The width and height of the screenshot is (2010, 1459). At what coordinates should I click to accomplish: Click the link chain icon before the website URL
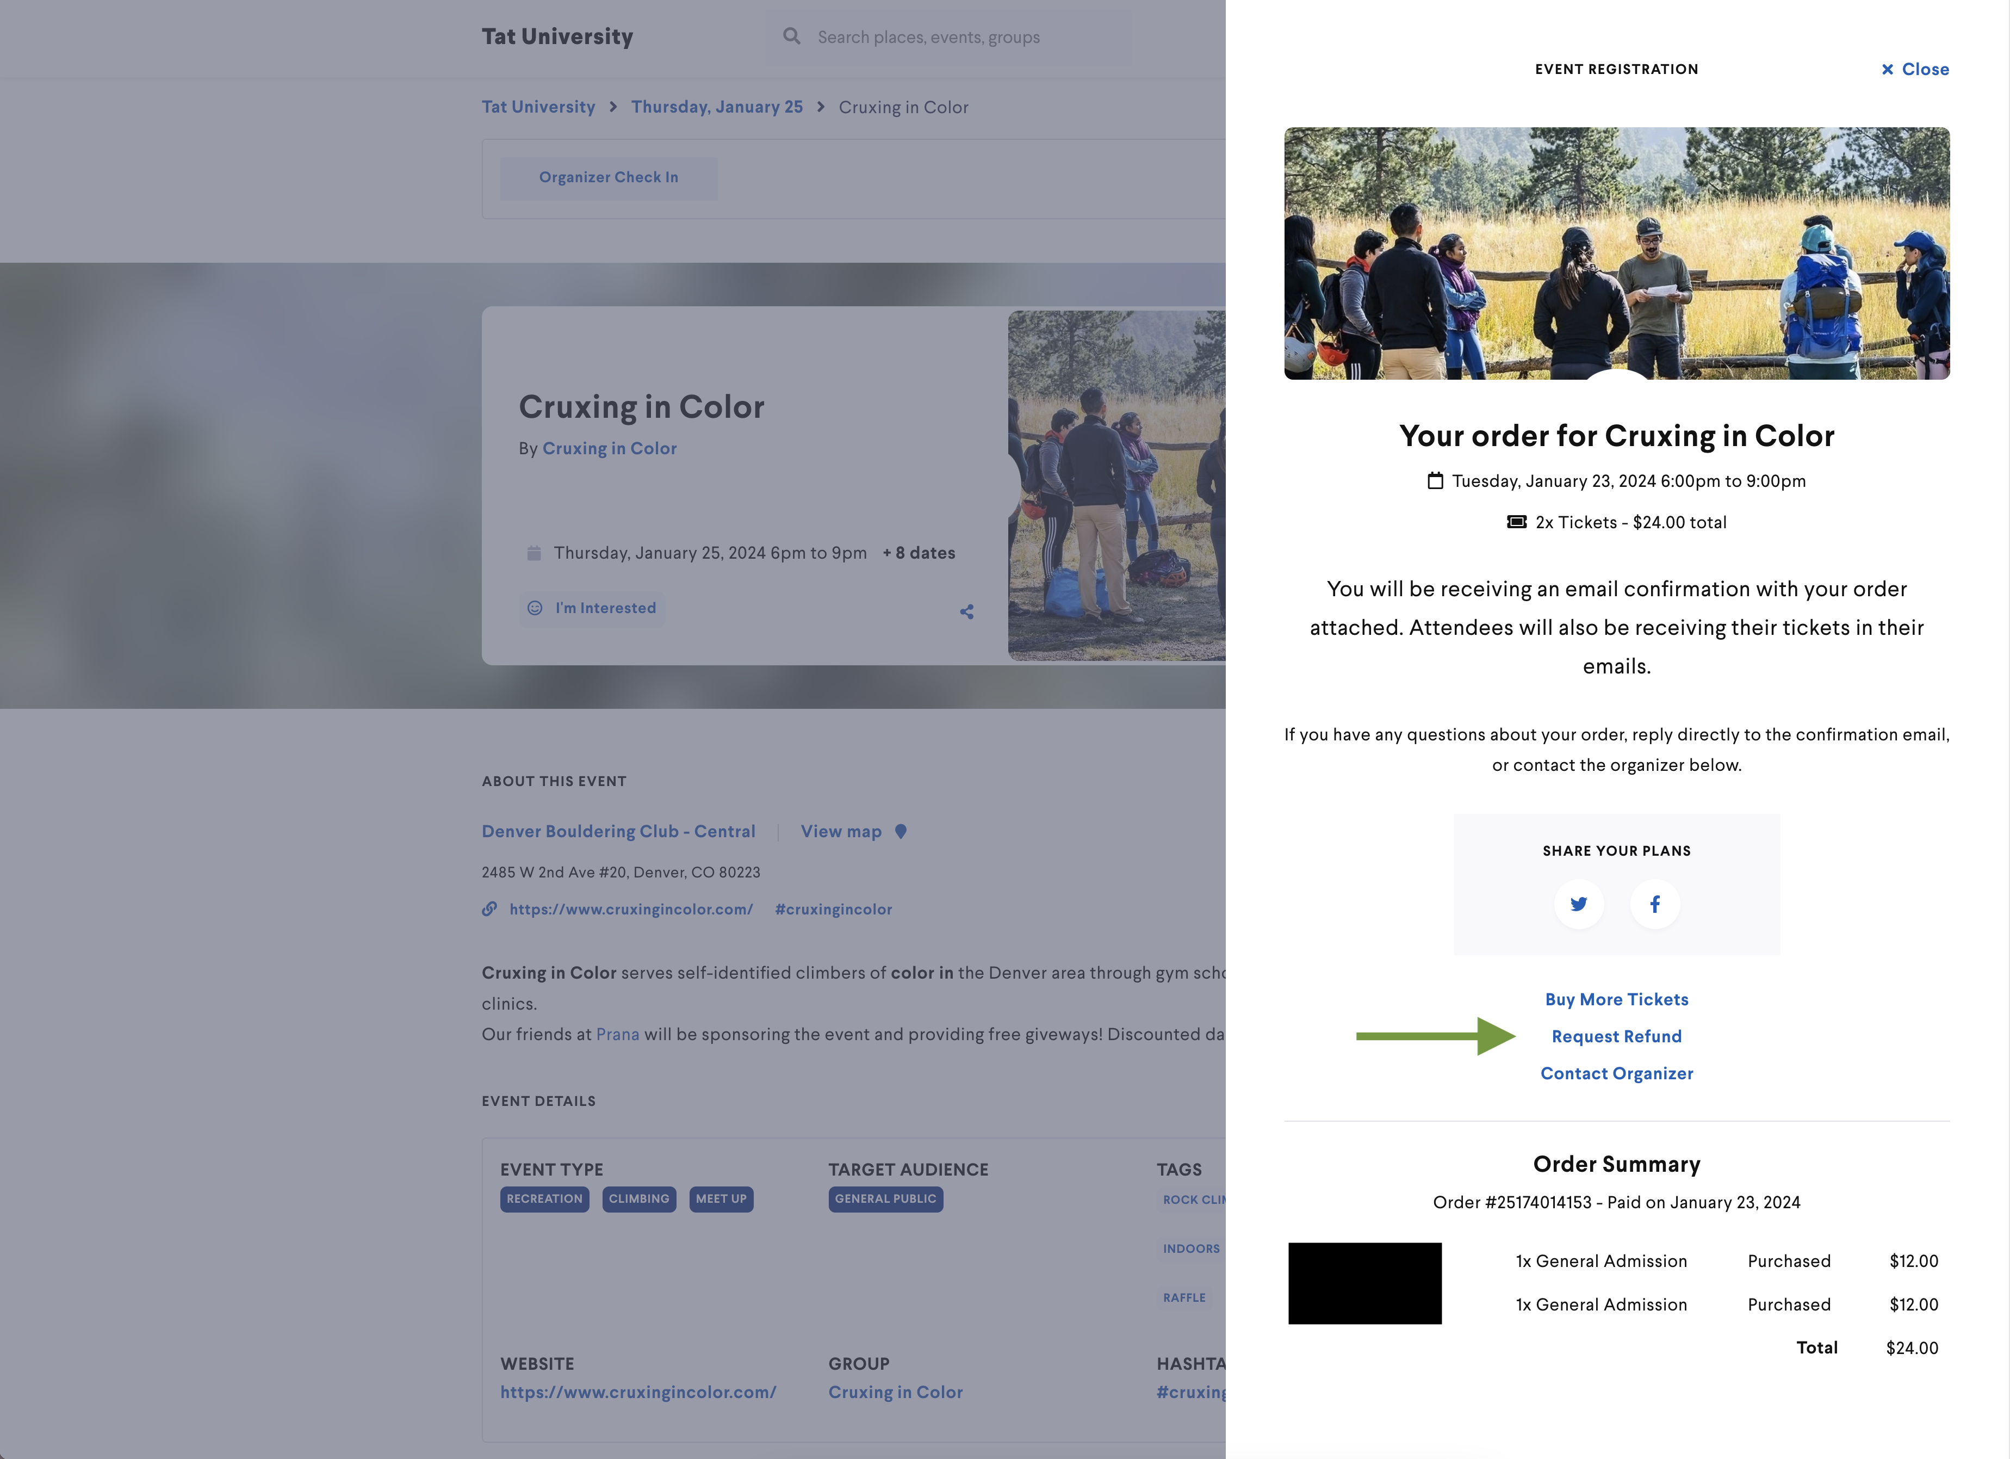pos(491,910)
